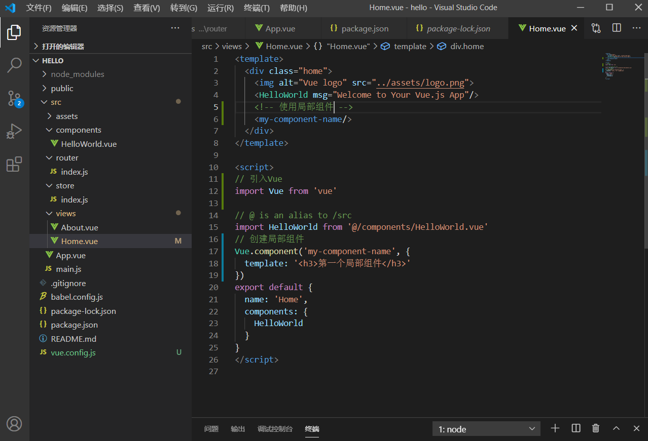Open the 运行(R) menu
The height and width of the screenshot is (441, 648).
click(221, 8)
